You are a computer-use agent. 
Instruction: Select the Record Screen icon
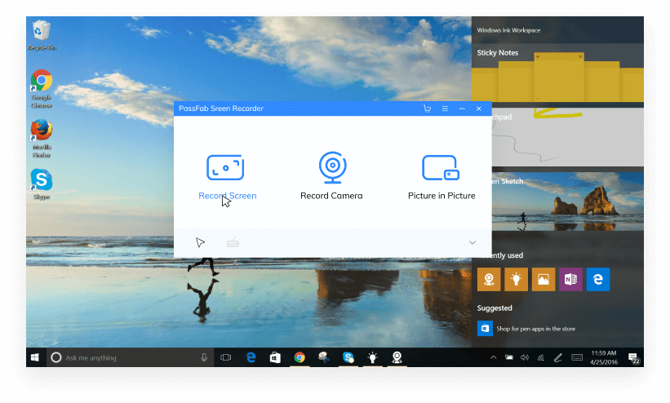click(225, 166)
